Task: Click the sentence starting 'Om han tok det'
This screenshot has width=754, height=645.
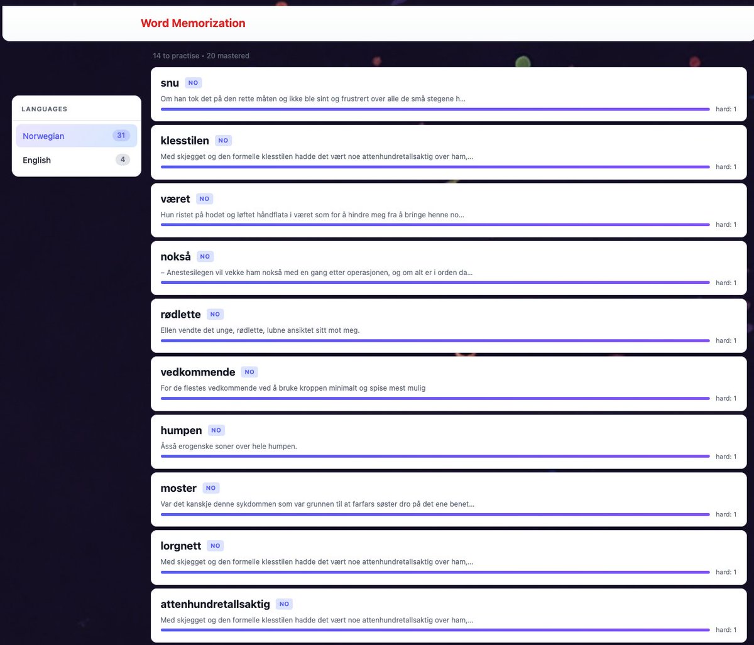Action: pos(313,99)
